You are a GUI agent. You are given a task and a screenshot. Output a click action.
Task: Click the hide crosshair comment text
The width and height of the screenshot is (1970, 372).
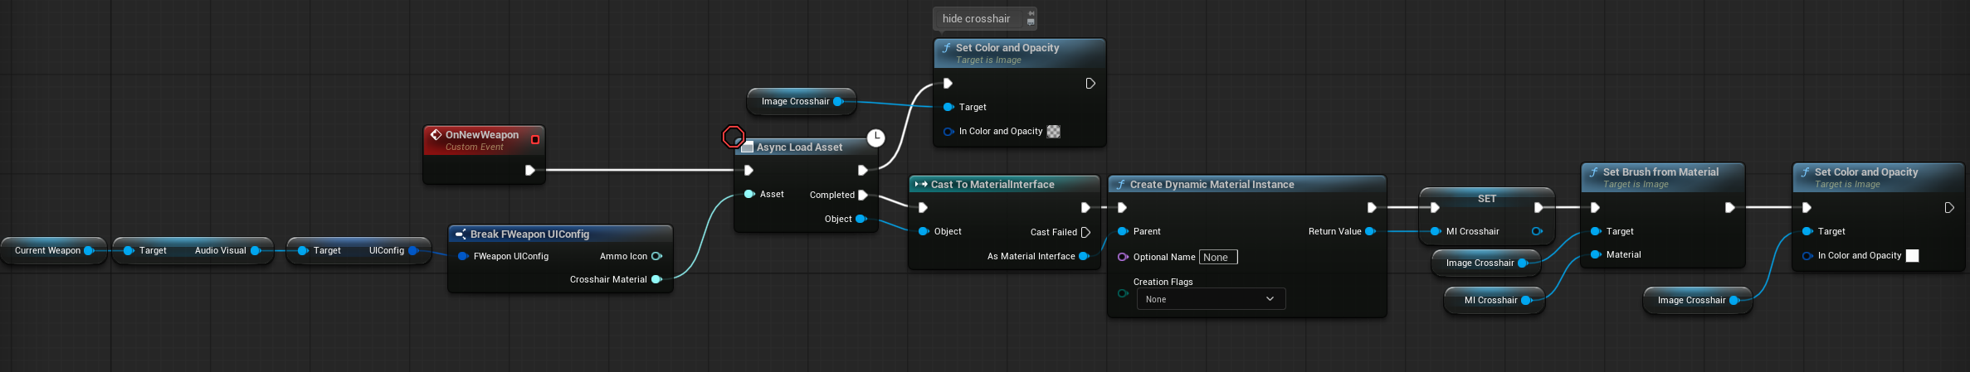coord(976,18)
